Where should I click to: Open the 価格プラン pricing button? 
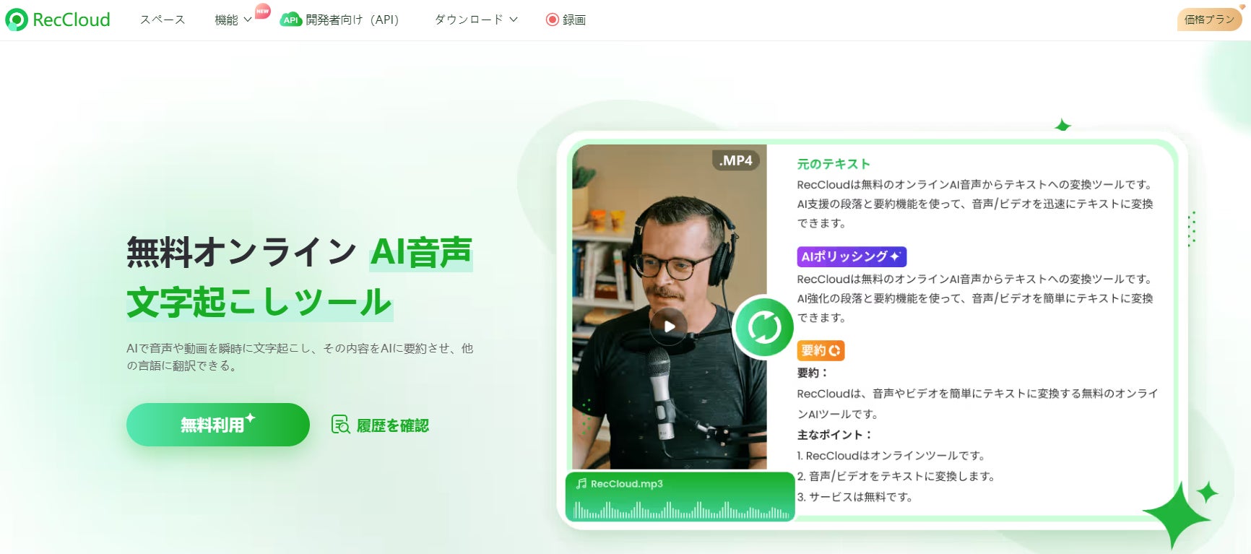pos(1210,20)
